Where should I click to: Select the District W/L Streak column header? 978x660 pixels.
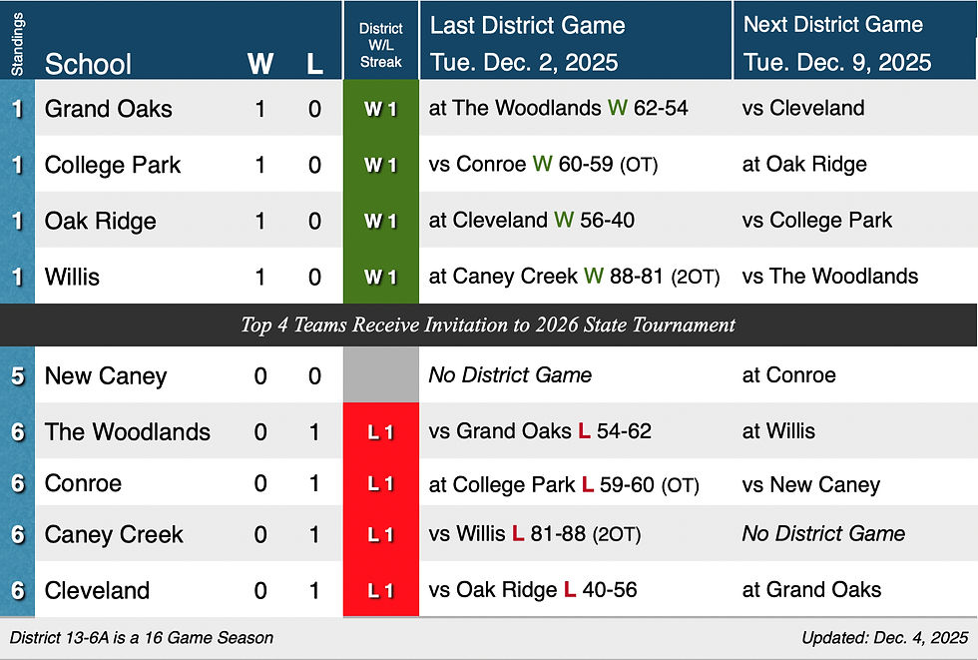pos(381,46)
